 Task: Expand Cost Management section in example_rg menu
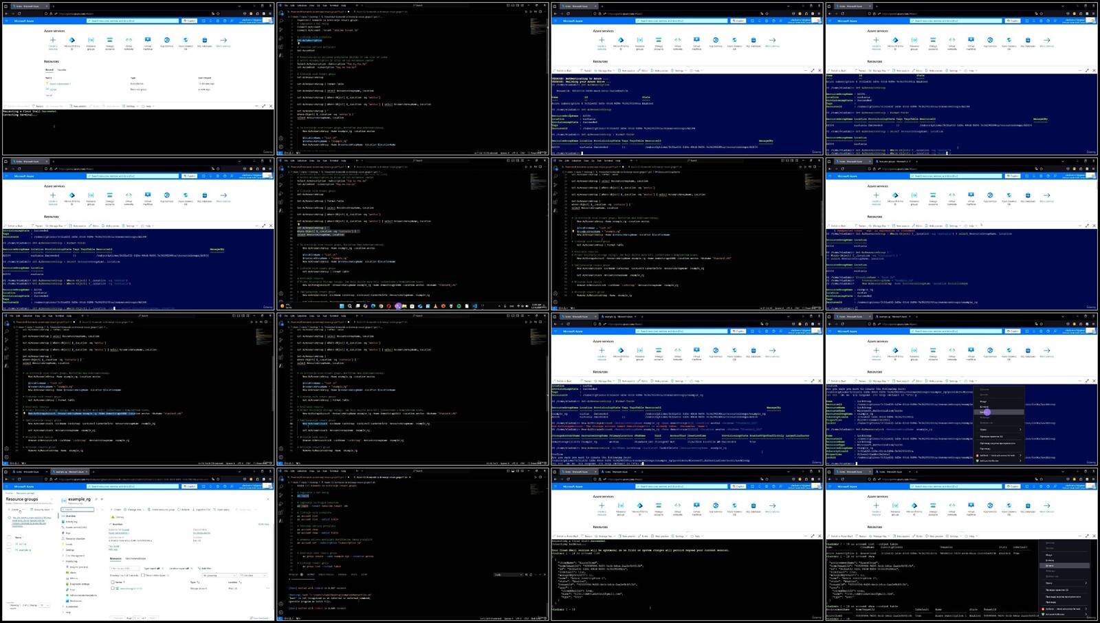(73, 556)
